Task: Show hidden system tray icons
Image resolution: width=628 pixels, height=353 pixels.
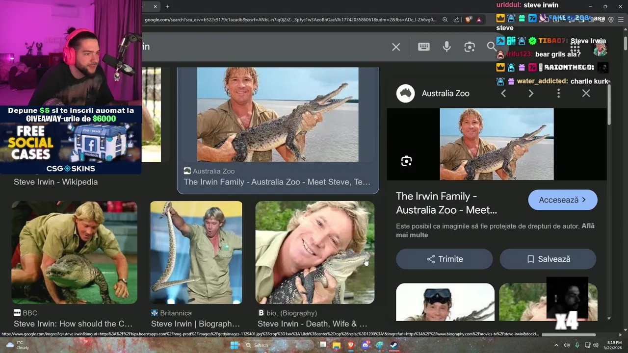Action: [556, 345]
